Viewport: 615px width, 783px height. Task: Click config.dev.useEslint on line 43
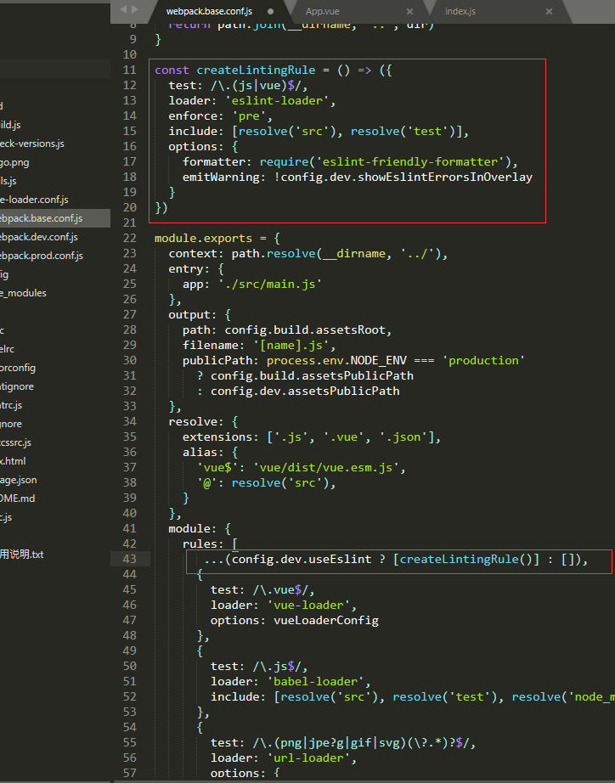point(302,559)
